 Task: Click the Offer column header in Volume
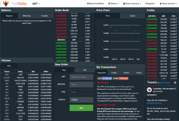(x=46, y=71)
